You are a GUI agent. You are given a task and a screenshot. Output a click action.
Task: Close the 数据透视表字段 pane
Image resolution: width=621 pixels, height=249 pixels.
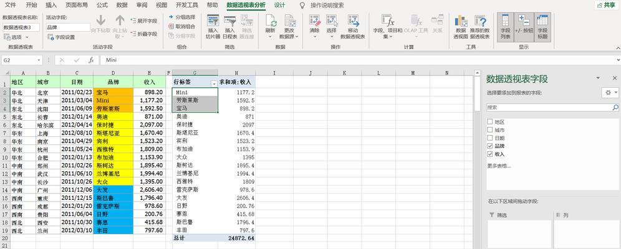615,78
